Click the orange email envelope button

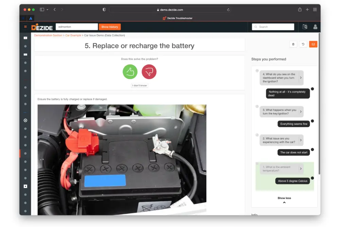click(313, 44)
